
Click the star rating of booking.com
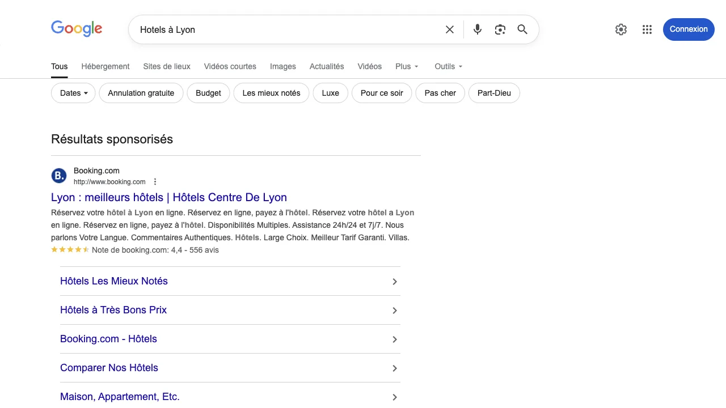(70, 249)
